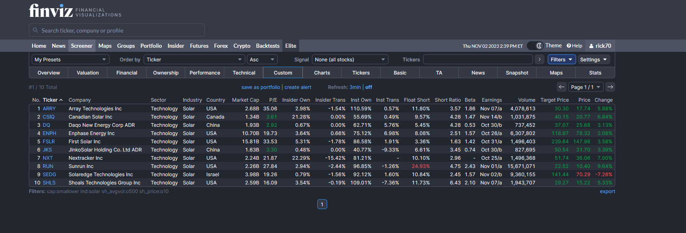Viewport: 686px width, 233px height.
Task: Open CSIQ ticker link
Action: click(x=49, y=117)
